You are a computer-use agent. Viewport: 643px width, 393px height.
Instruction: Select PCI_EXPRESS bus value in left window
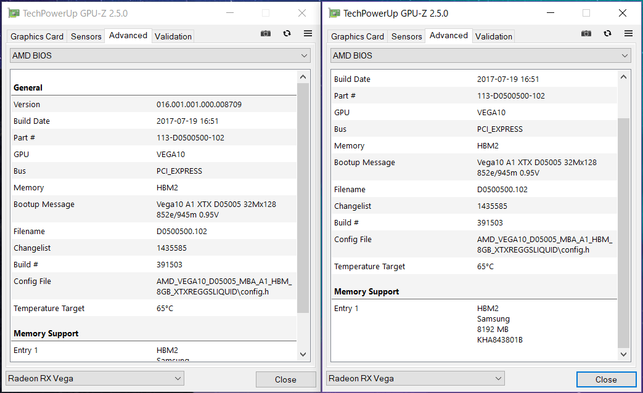click(179, 171)
